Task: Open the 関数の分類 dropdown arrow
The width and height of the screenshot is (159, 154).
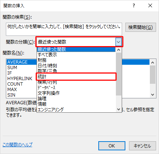Action: pyautogui.click(x=118, y=42)
